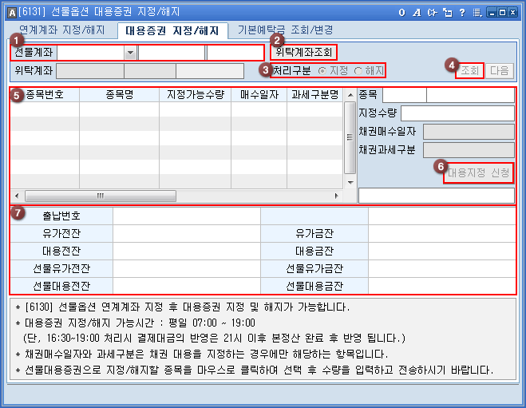
Task: Click the sound/speaker-shaped icon in title bar
Action: [433, 13]
